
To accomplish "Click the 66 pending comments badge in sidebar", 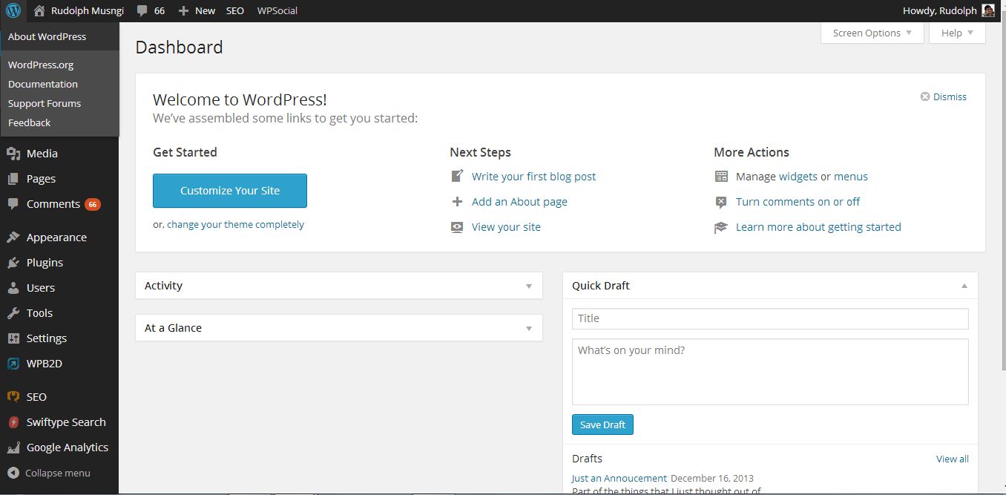I will [x=93, y=204].
